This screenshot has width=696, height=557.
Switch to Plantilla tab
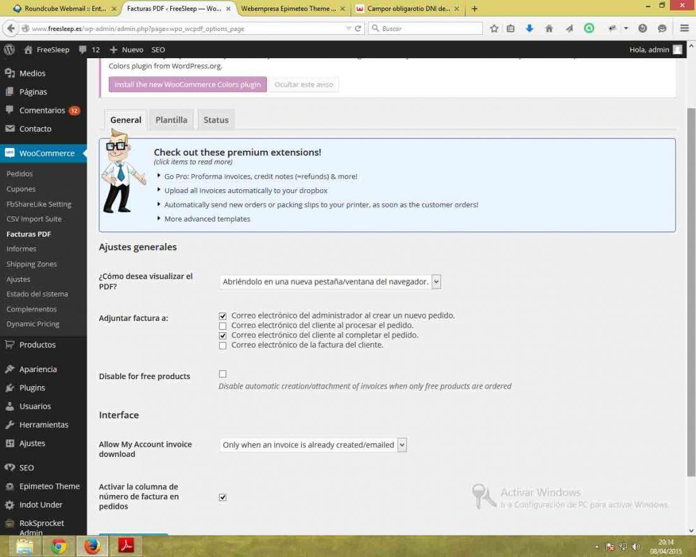point(171,120)
